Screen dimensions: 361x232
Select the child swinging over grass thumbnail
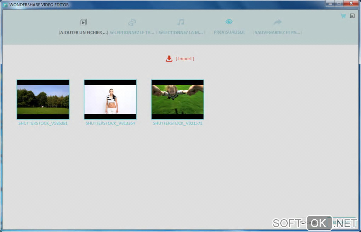pos(178,99)
